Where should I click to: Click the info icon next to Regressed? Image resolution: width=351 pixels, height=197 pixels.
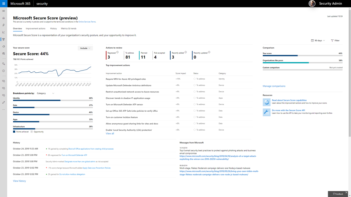(x=117, y=52)
